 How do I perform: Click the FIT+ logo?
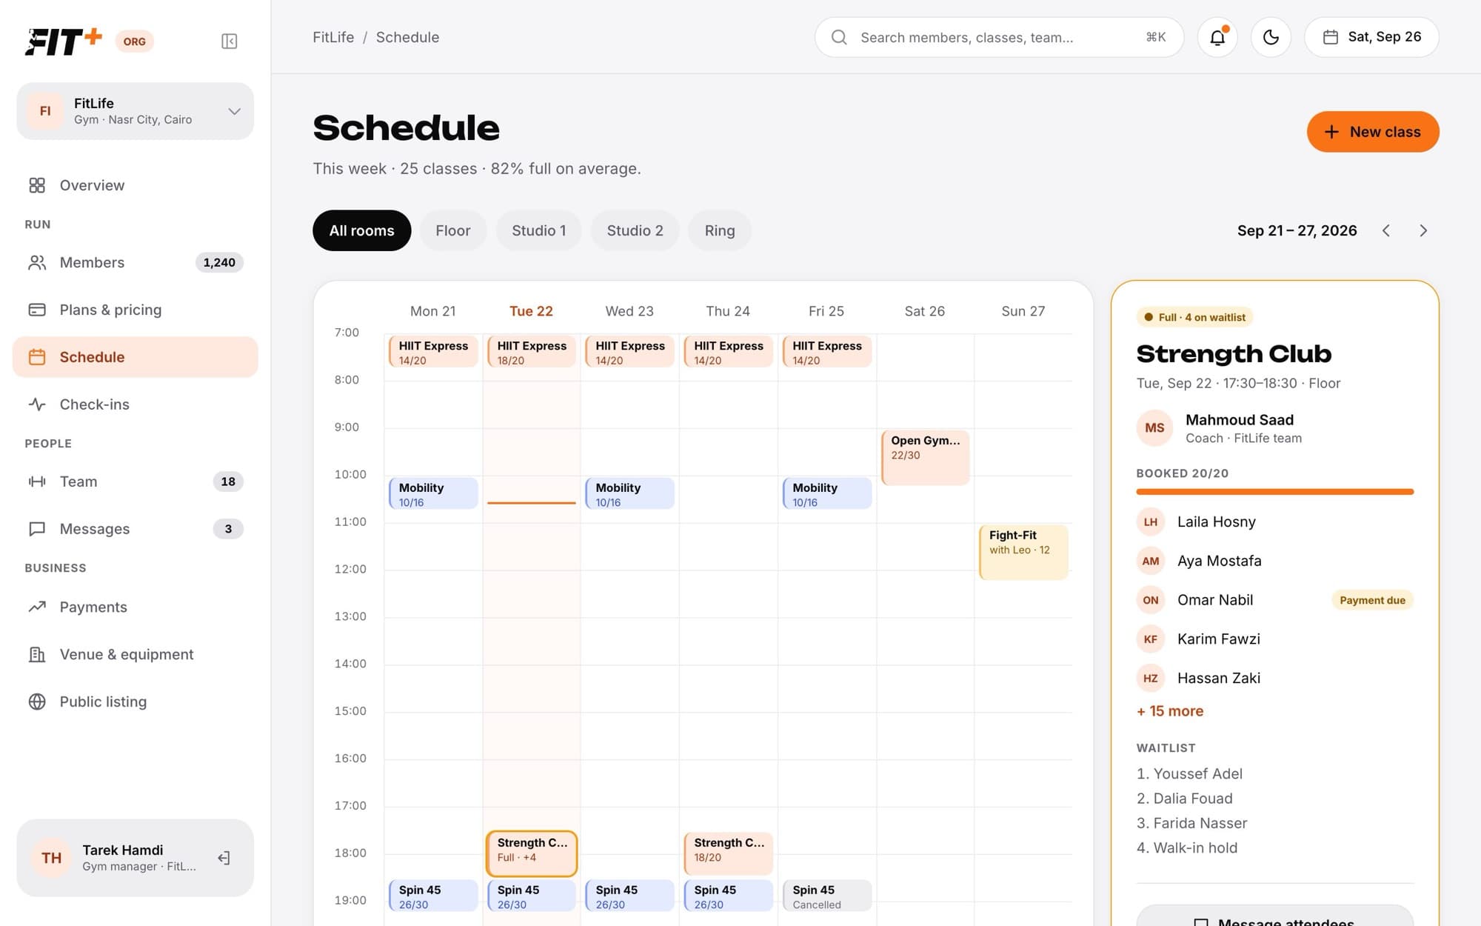tap(64, 41)
